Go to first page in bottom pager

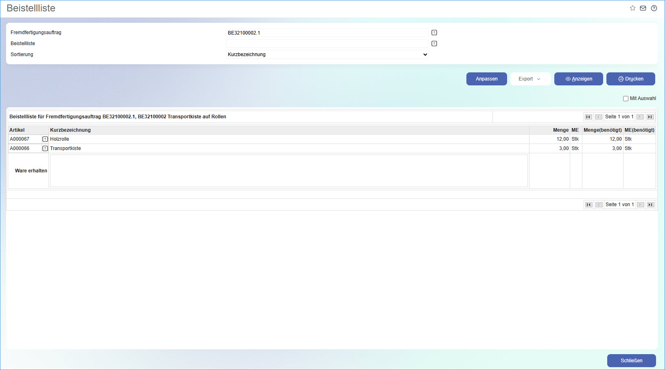tap(588, 205)
